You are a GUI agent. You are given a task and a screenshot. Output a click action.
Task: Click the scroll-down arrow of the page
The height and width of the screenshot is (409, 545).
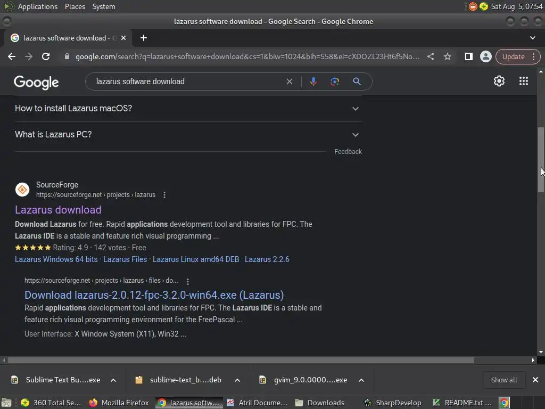541,352
